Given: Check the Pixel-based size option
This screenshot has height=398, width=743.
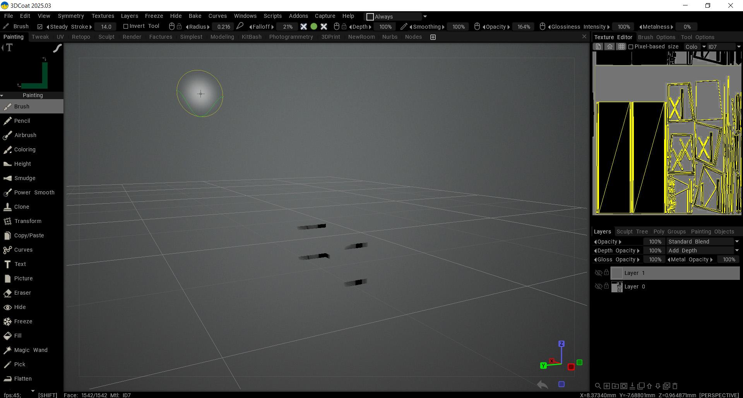Looking at the screenshot, I should click(631, 47).
